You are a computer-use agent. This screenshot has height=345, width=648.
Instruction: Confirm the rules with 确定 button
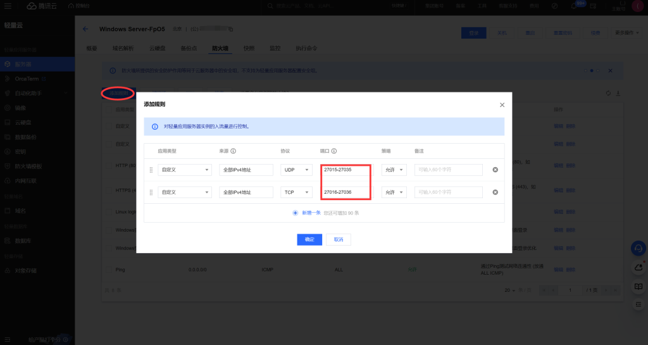pos(309,240)
